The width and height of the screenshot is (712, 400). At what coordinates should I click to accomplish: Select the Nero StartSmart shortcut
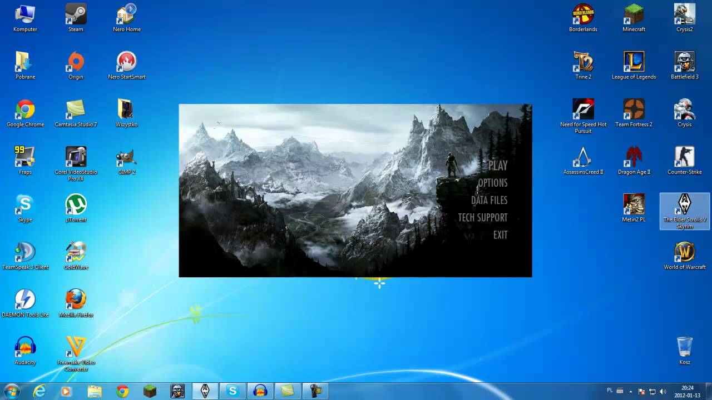click(x=127, y=66)
